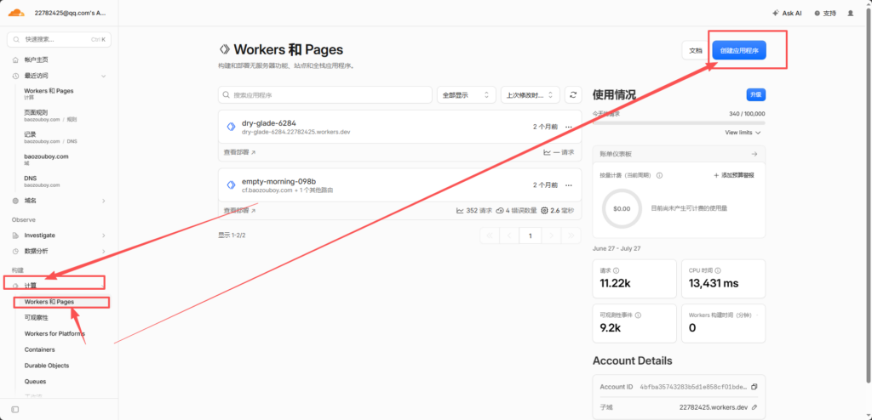Click the 2.6 毫秒 CPU metric
The width and height of the screenshot is (872, 420).
557,211
